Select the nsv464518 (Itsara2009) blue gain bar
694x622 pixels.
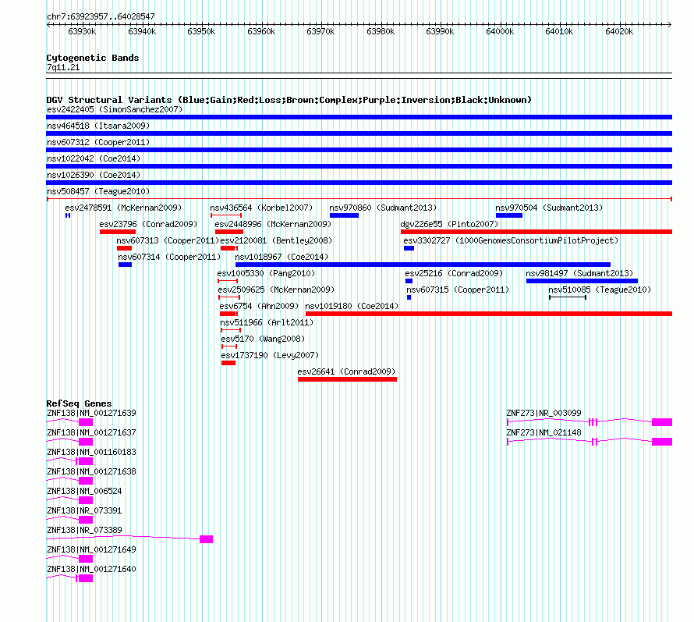click(359, 133)
